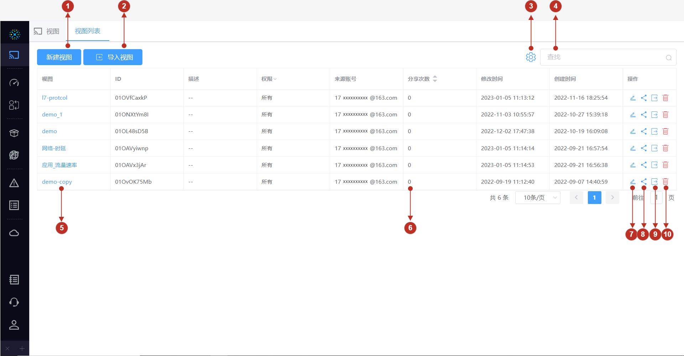The image size is (684, 356).
Task: Share the l7-protcol view using share icon
Action: [643, 98]
